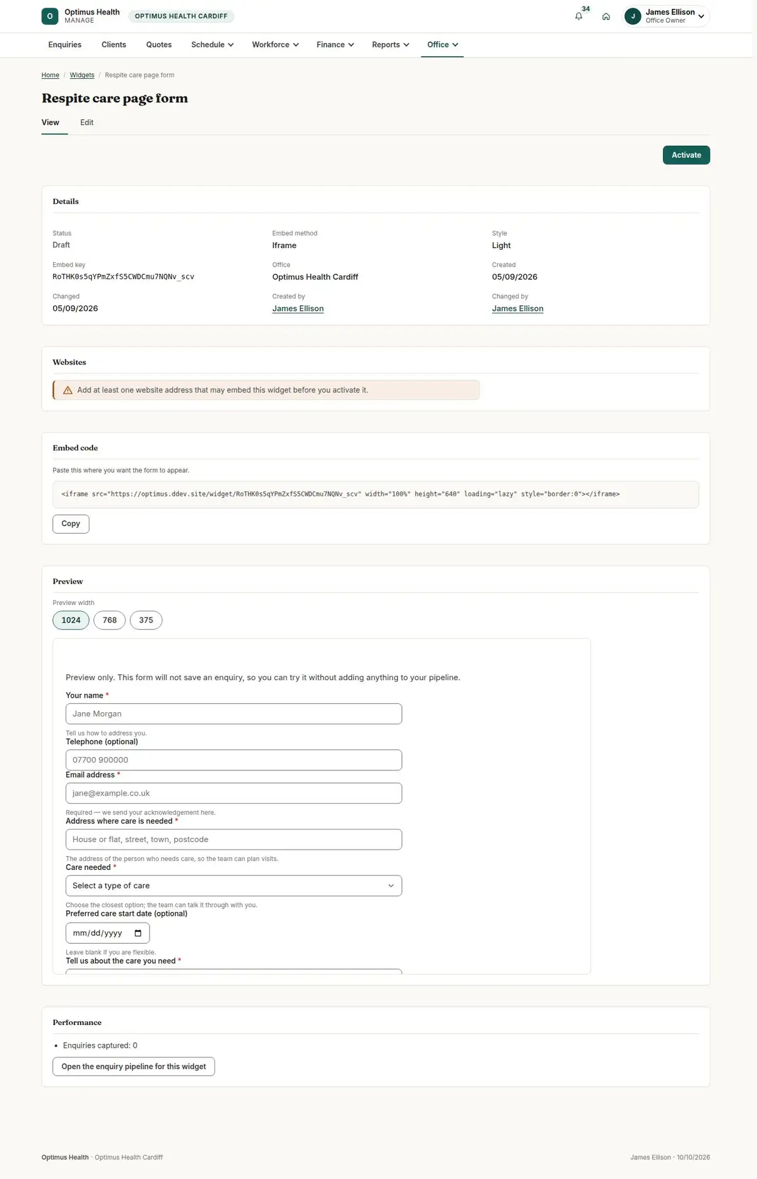Image resolution: width=757 pixels, height=1179 pixels.
Task: Click the preferred care start date field
Action: tap(107, 933)
